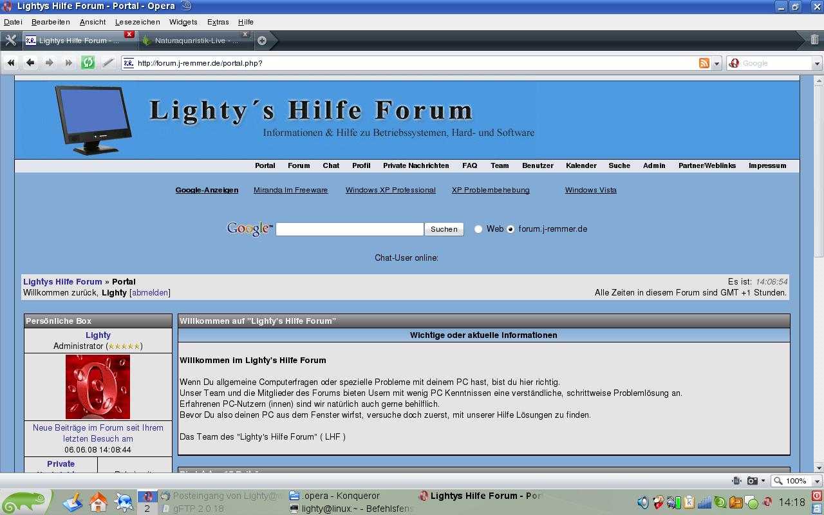Click the fast forward navigation button
Screen dimensions: 824x515
[69, 62]
